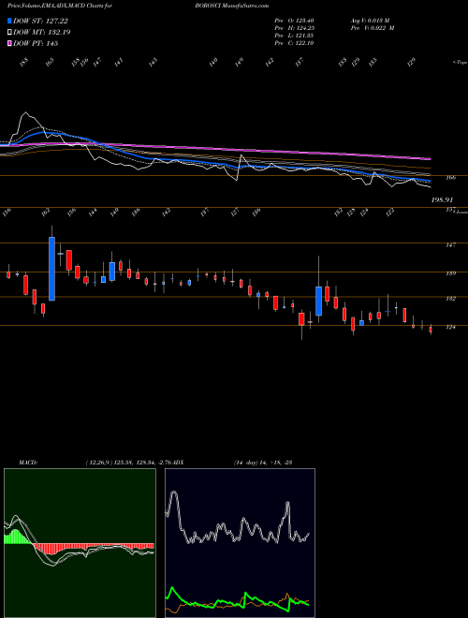Click the 198.91 price label

[444, 200]
